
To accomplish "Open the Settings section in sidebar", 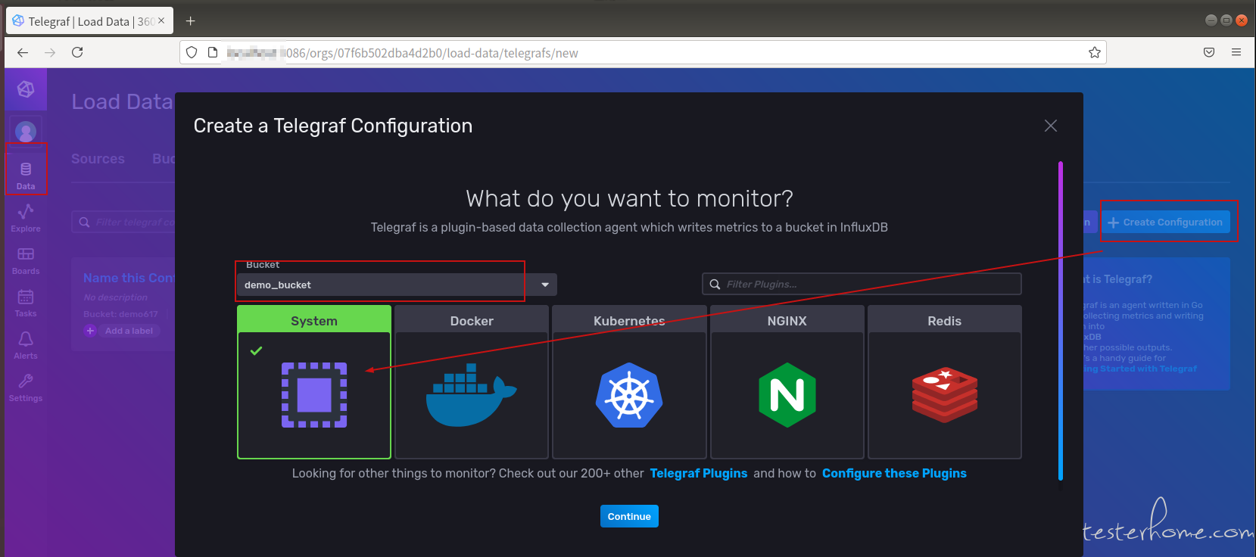I will tap(26, 387).
